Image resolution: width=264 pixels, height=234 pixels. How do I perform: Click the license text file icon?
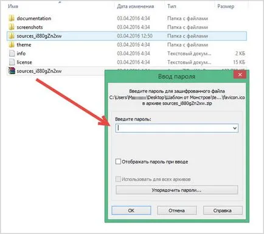(12, 62)
